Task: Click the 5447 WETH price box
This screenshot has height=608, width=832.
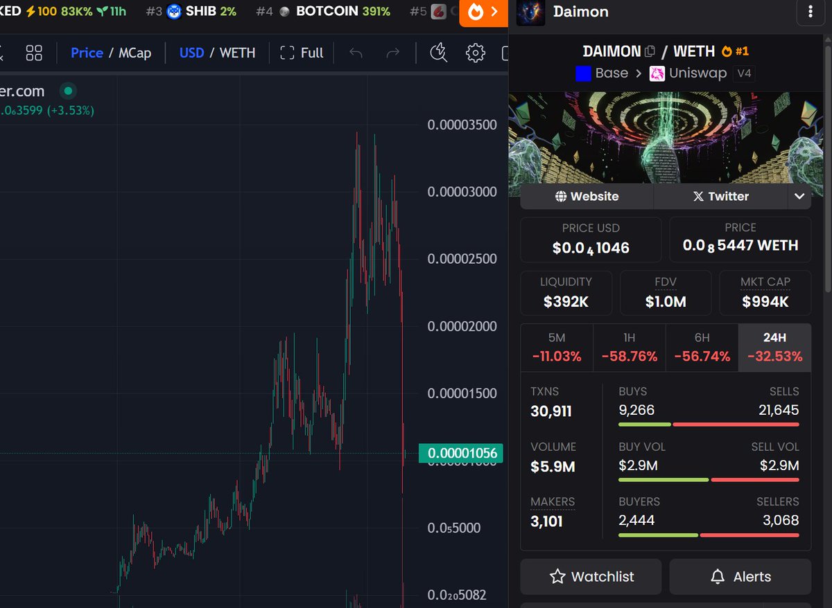Action: [740, 240]
